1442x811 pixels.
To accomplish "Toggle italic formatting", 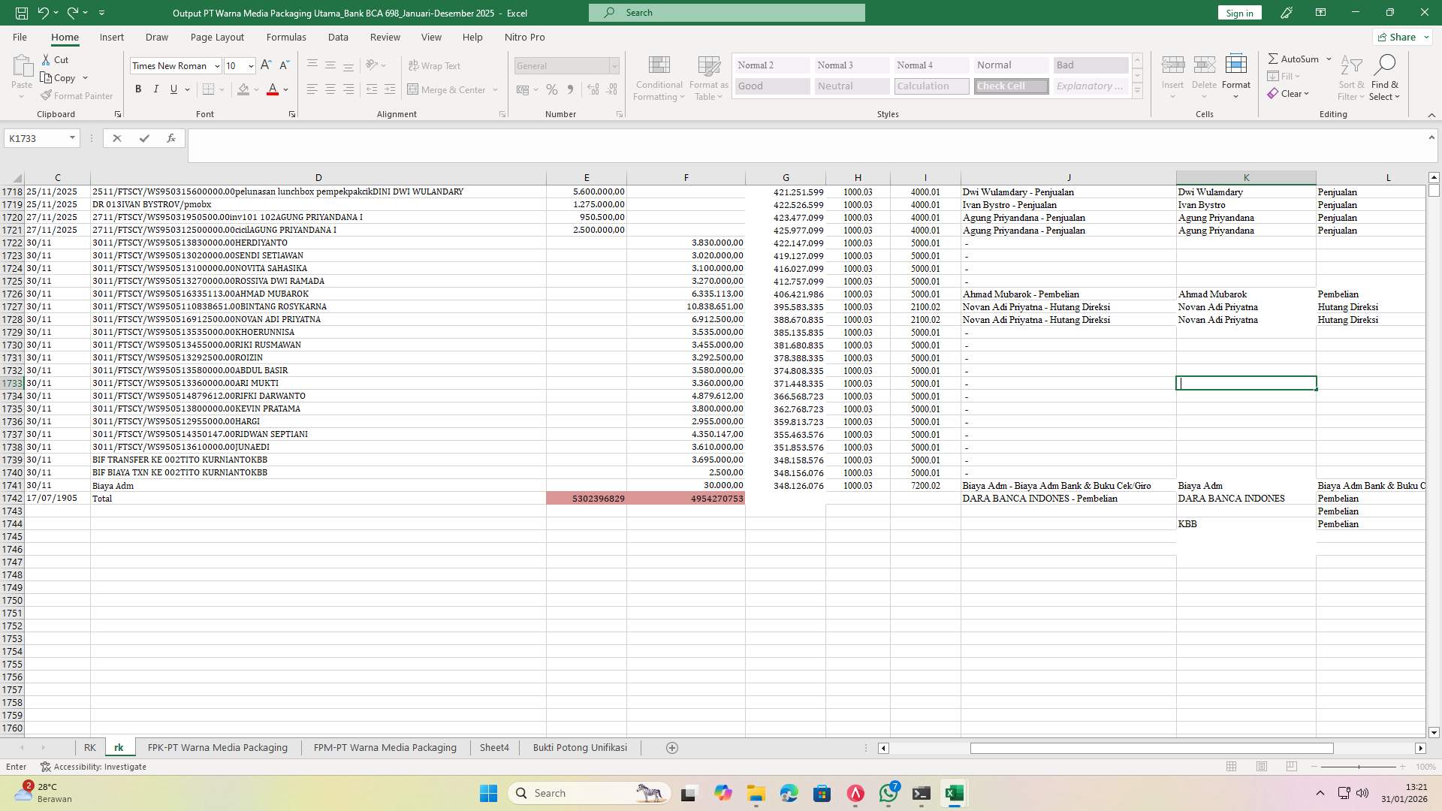I will click(156, 89).
